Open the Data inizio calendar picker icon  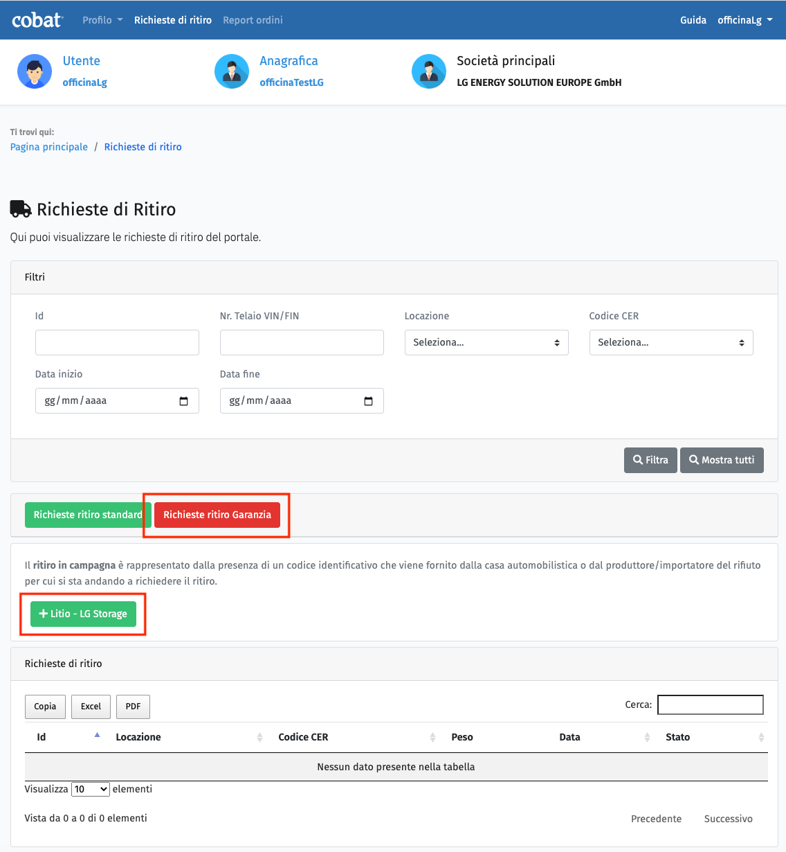pyautogui.click(x=183, y=401)
